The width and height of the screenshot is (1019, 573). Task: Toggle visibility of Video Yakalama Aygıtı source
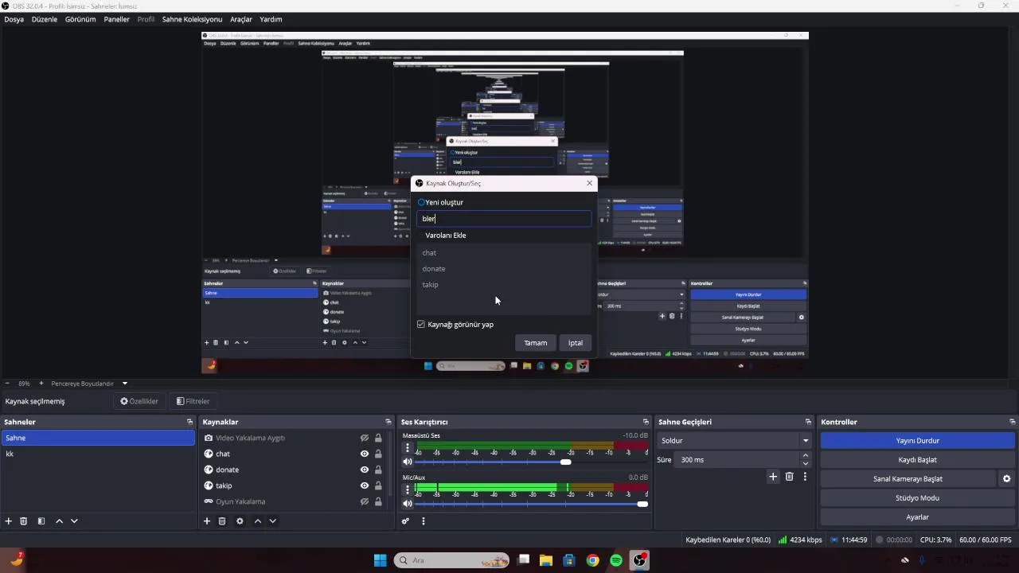365,438
